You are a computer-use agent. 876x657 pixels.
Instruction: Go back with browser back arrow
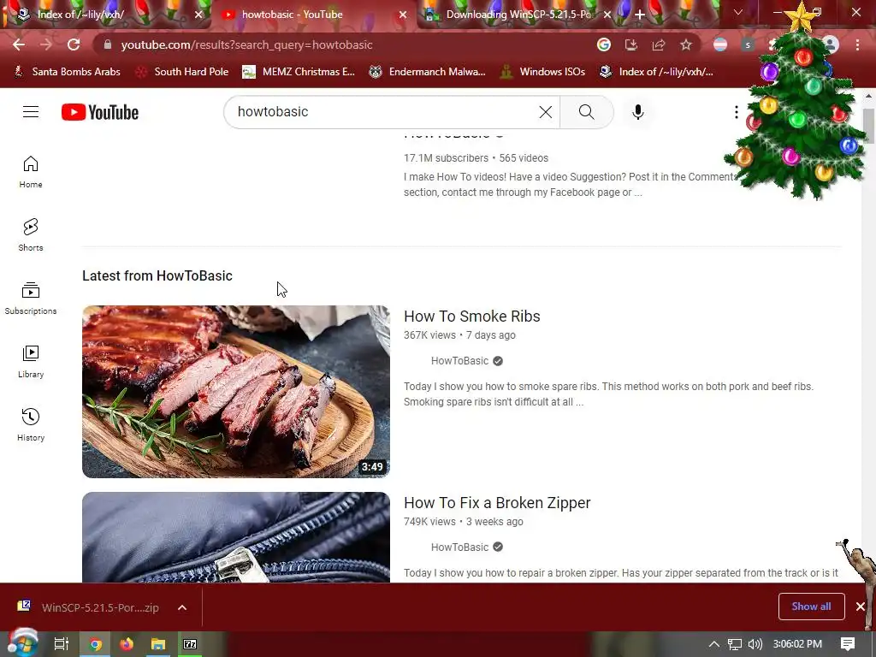19,44
